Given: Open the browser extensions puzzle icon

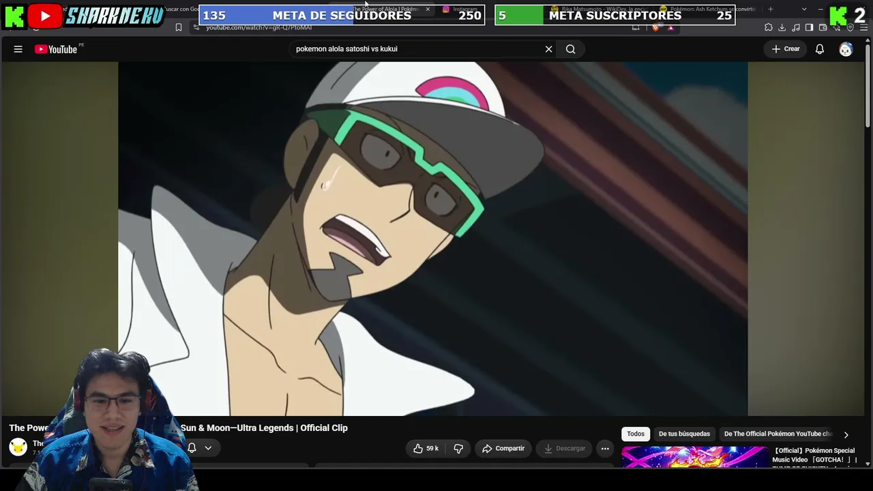Looking at the screenshot, I should coord(769,27).
